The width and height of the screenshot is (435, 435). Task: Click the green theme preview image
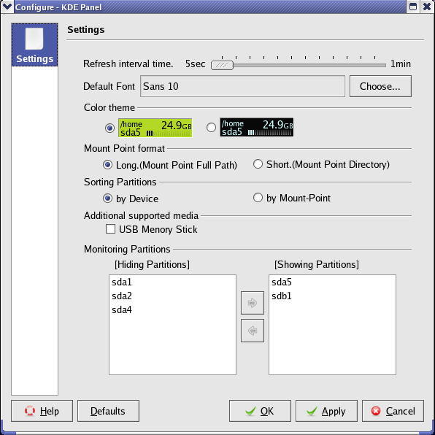(155, 128)
